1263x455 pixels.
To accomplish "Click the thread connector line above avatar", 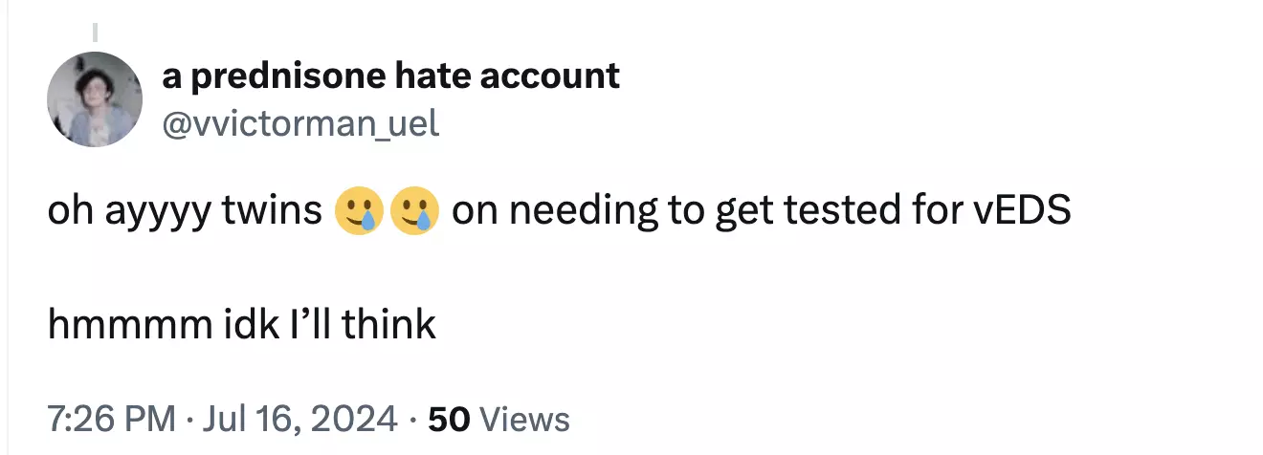I will (96, 31).
